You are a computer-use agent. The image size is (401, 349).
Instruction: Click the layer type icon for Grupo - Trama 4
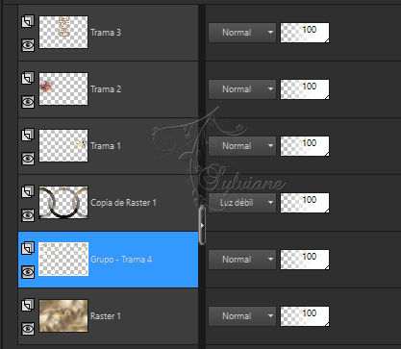(x=28, y=248)
